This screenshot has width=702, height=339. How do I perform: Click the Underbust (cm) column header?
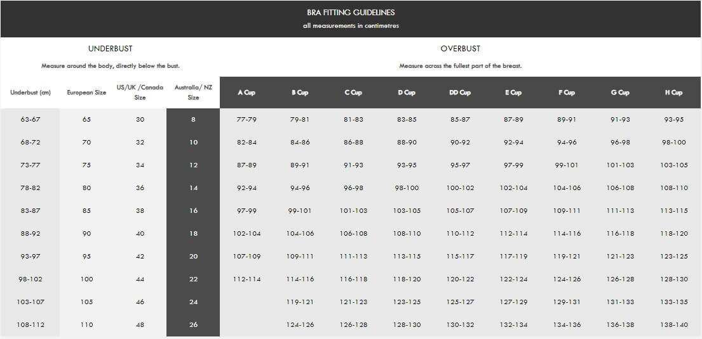coord(30,93)
